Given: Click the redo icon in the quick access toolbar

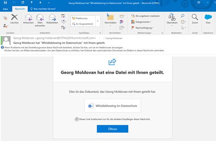Looking at the screenshot, I should (x=23, y=2).
